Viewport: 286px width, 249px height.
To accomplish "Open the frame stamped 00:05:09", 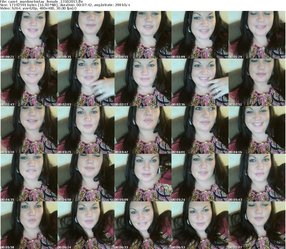I will (x=143, y=178).
